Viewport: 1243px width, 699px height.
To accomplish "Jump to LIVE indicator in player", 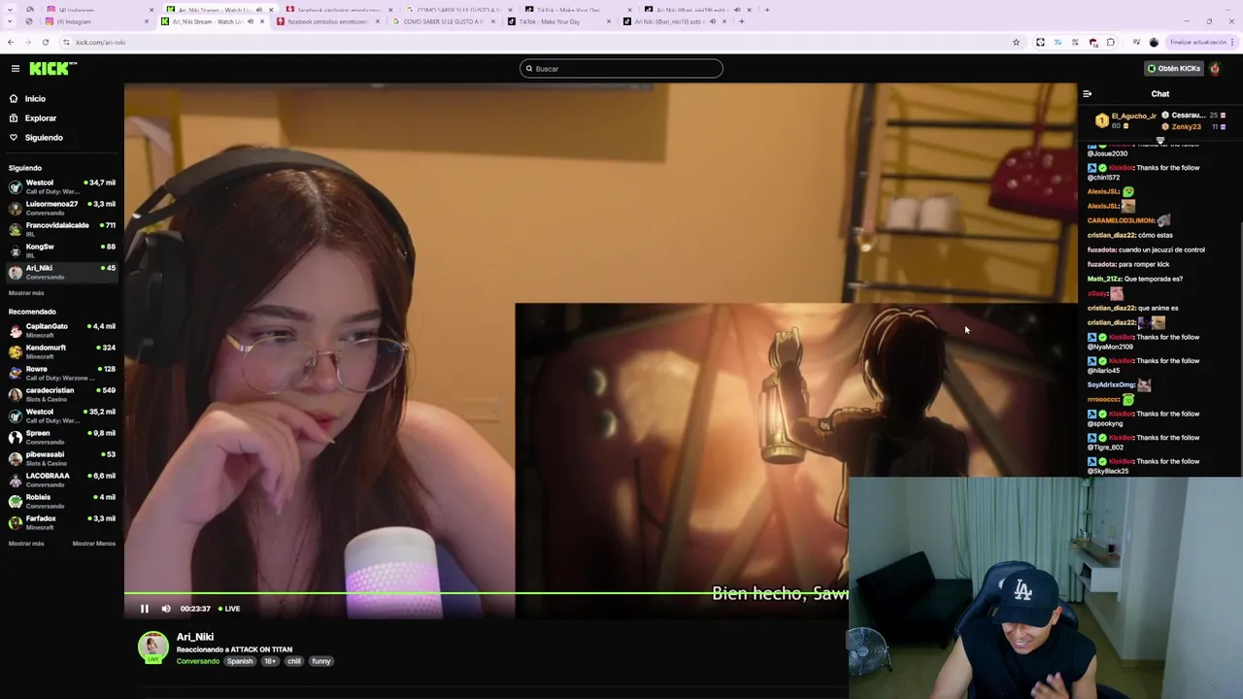I will click(x=229, y=609).
